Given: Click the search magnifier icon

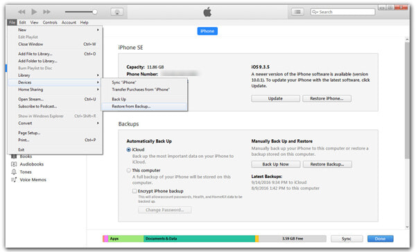Looking at the screenshot, I should click(x=315, y=12).
